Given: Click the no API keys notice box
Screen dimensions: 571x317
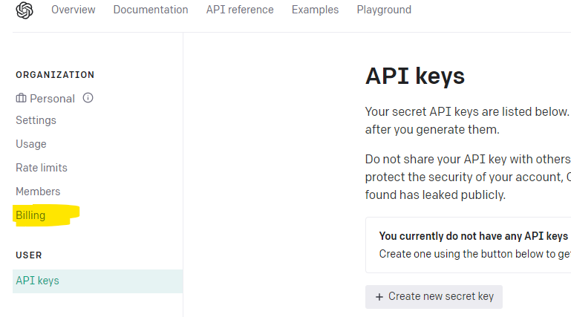Looking at the screenshot, I should click(469, 245).
